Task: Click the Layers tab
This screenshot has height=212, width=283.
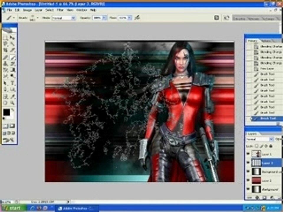Action: click(252, 134)
